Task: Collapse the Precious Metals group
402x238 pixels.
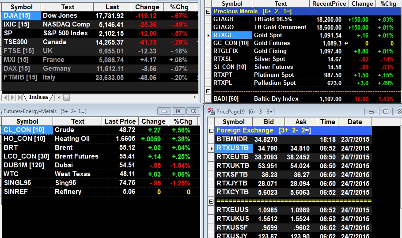Action: (209, 11)
